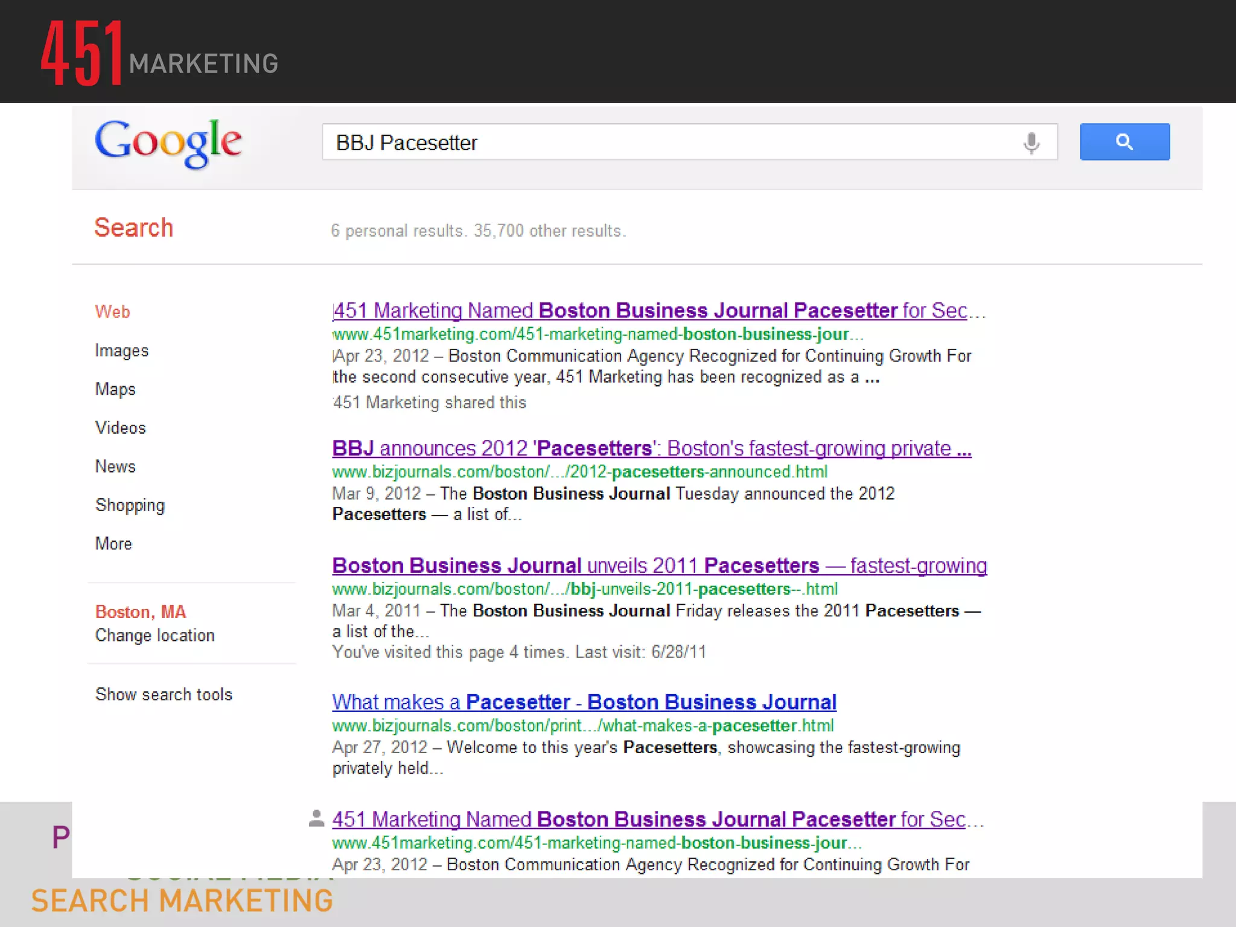
Task: Select the Web search category
Action: click(x=112, y=312)
